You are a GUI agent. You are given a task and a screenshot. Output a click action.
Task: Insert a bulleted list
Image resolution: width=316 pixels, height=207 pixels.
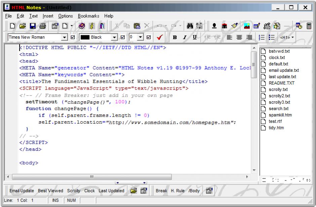pyautogui.click(x=272, y=37)
